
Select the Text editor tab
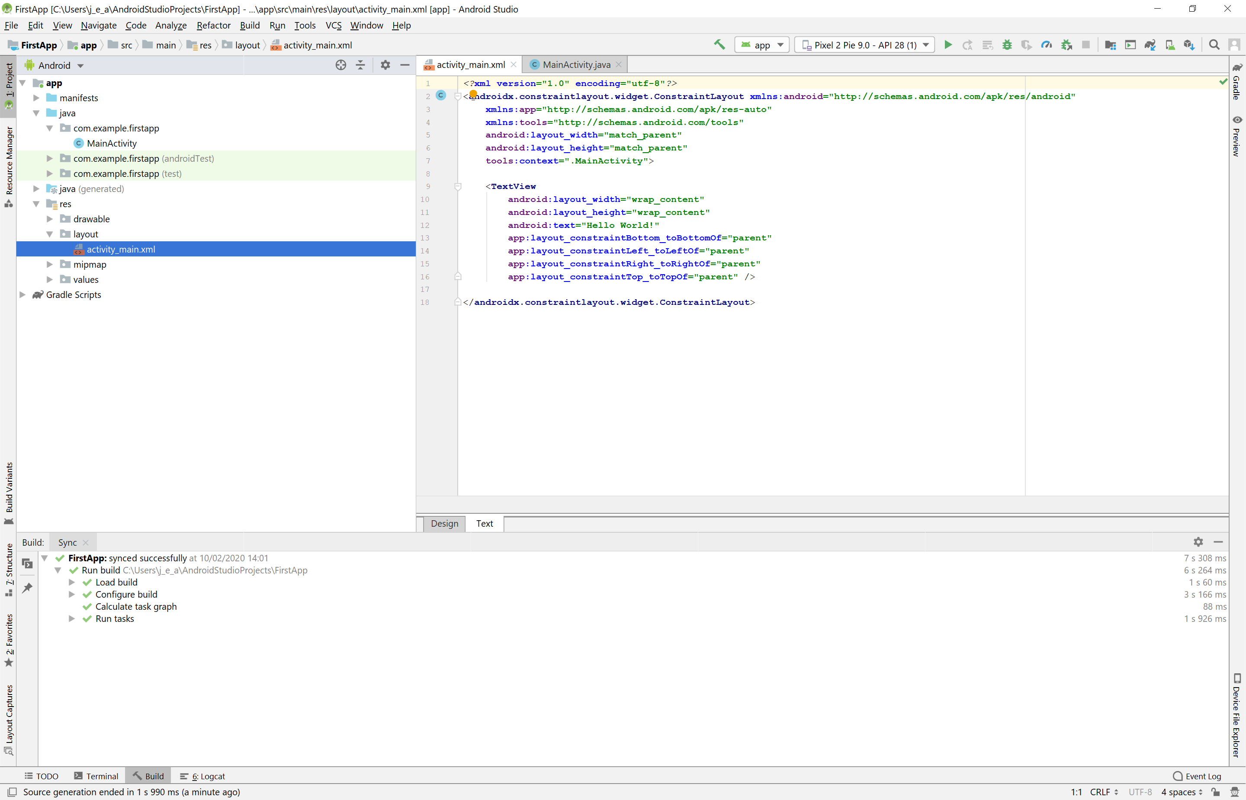point(484,524)
